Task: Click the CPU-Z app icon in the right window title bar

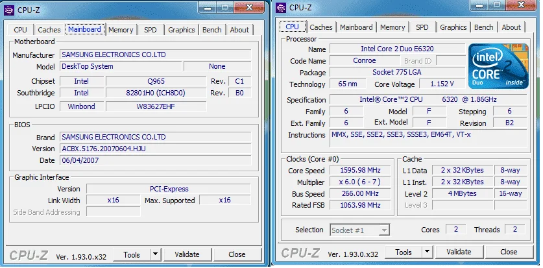Action: click(281, 8)
